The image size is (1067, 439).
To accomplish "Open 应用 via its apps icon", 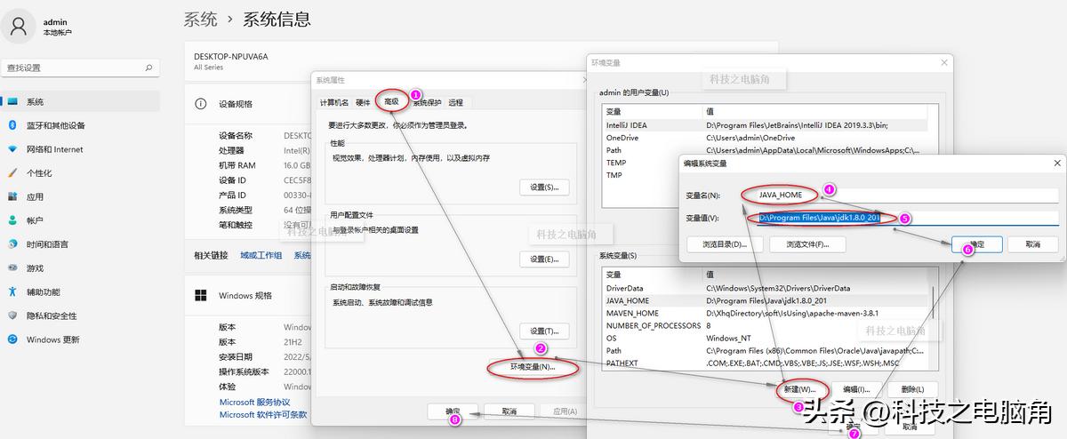I will (12, 196).
